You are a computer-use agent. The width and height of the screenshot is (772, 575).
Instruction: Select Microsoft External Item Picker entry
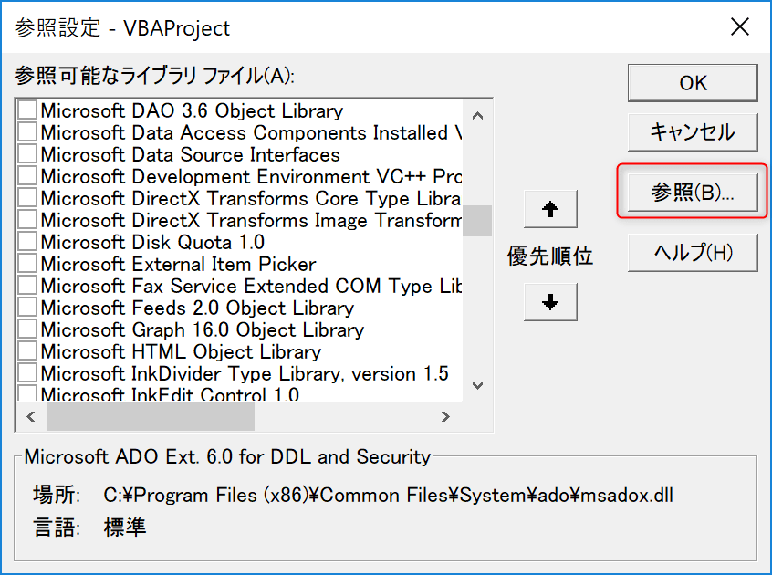pyautogui.click(x=178, y=264)
